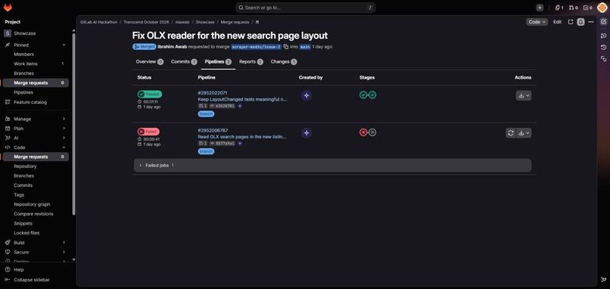Expand the Plan section

36,129
